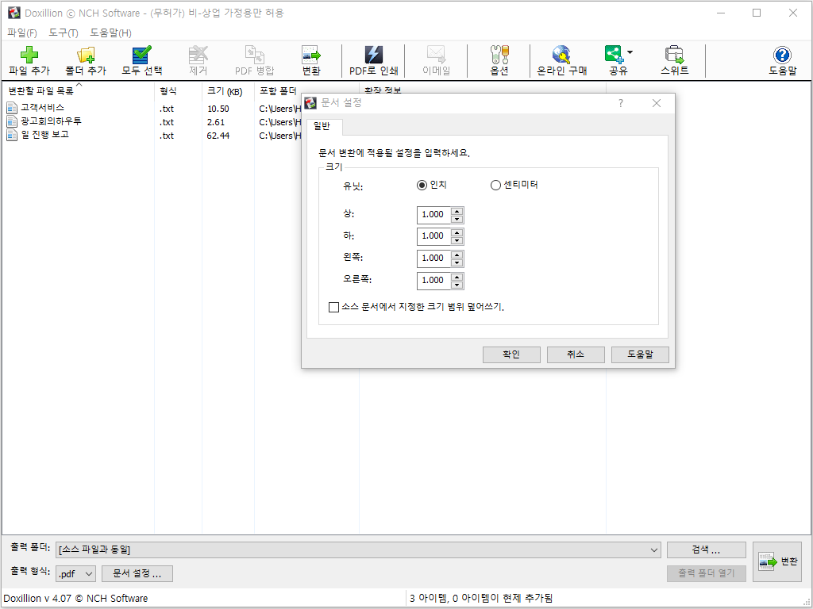Increase the 상 (top) margin value

click(x=457, y=211)
